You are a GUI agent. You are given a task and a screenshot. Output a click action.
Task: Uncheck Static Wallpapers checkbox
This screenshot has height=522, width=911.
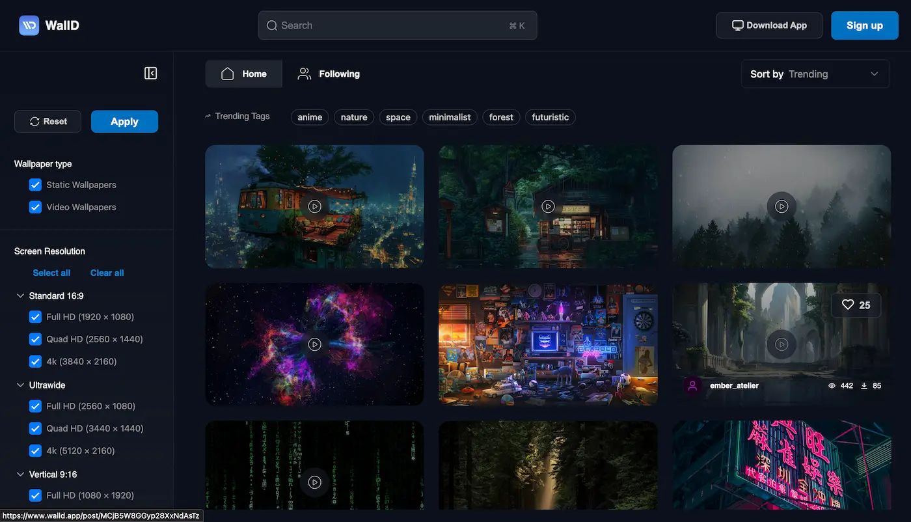36,185
